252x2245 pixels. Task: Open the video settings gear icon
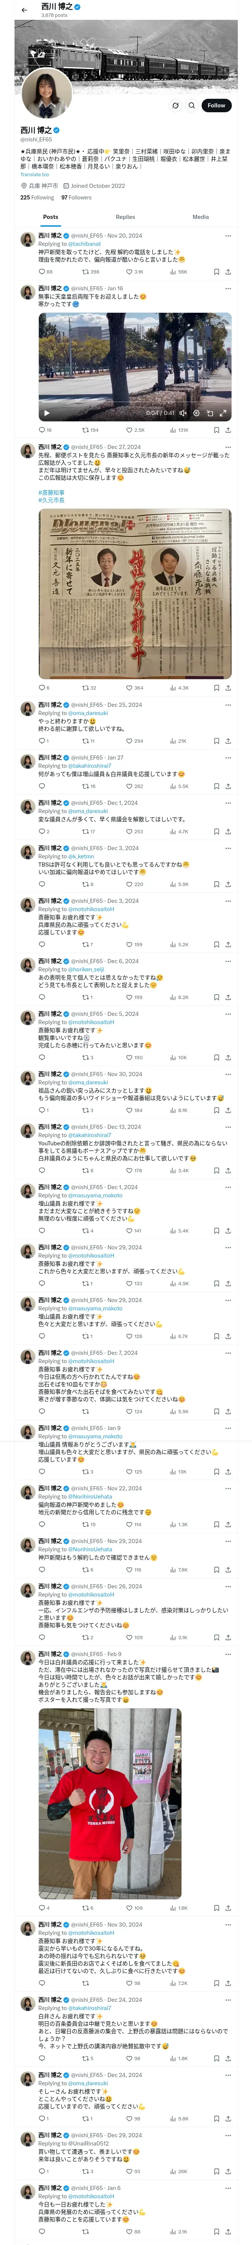pyautogui.click(x=196, y=413)
